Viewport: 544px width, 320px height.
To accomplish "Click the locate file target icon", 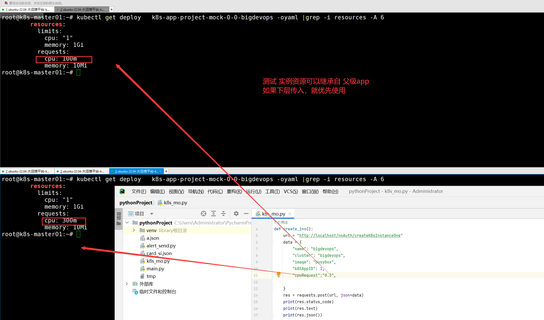I will 203,214.
